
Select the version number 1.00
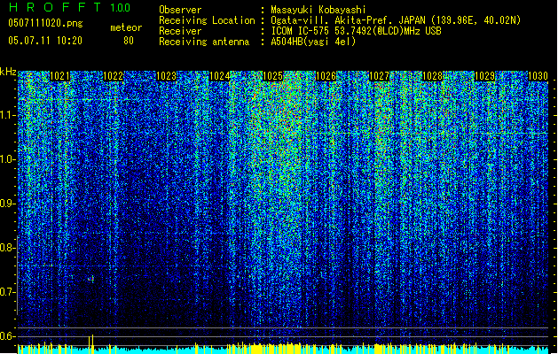tap(121, 8)
